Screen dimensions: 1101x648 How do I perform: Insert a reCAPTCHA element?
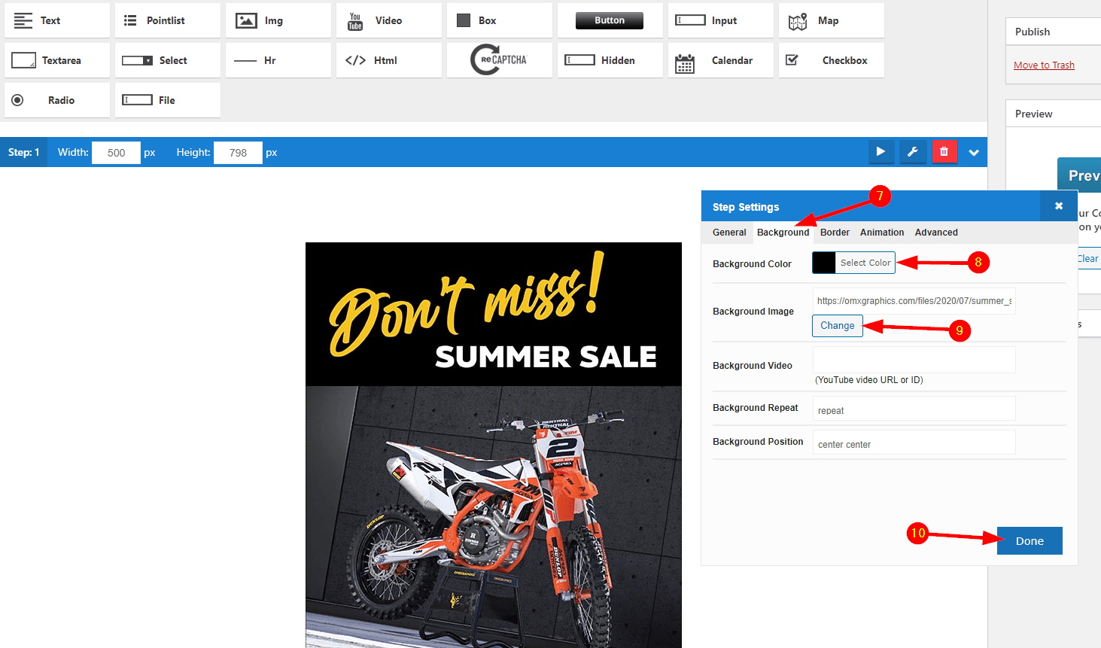499,60
